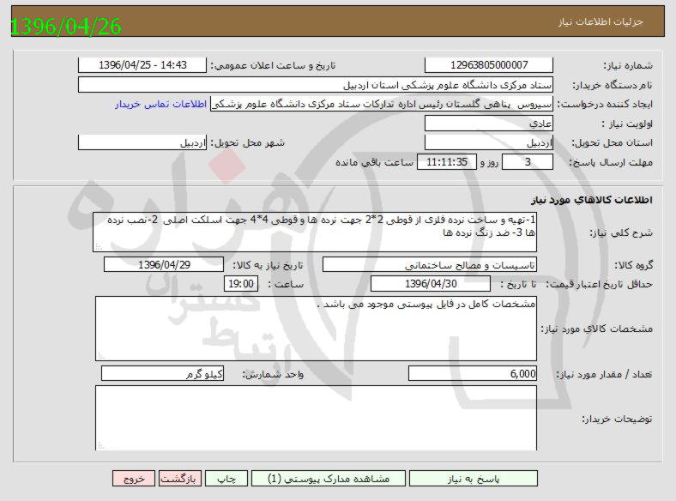Click the ایجاد کننده درخواست field
Viewport: 676px width, 501px height.
(x=382, y=105)
